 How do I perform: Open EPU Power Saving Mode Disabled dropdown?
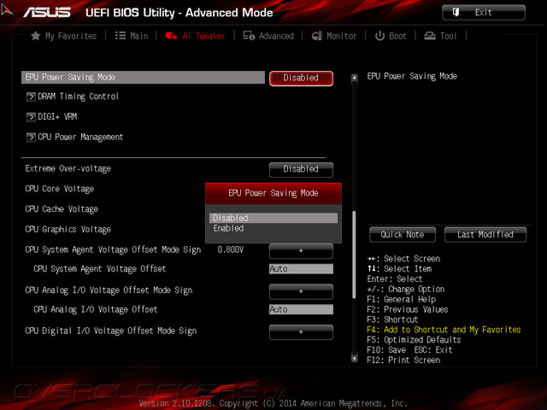coord(301,78)
